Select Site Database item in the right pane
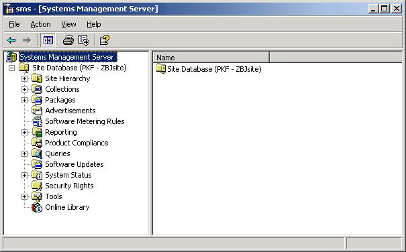 click(x=209, y=69)
